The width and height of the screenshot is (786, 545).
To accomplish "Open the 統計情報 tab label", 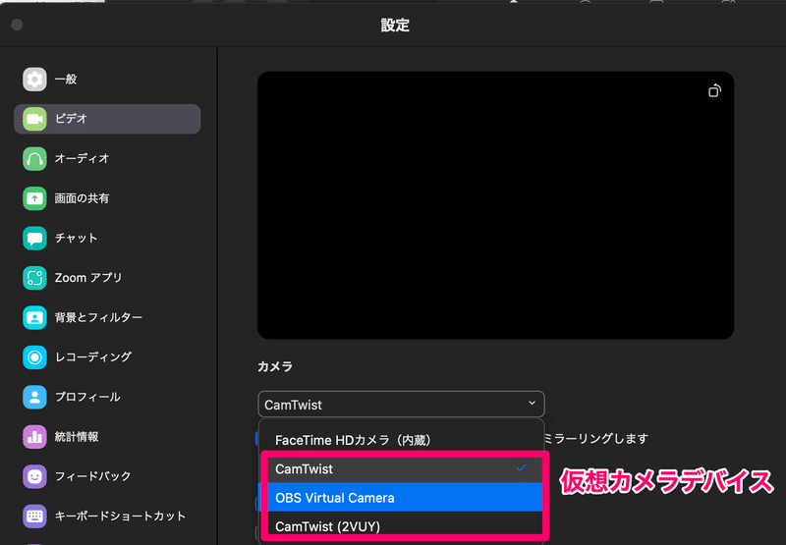I will (77, 437).
